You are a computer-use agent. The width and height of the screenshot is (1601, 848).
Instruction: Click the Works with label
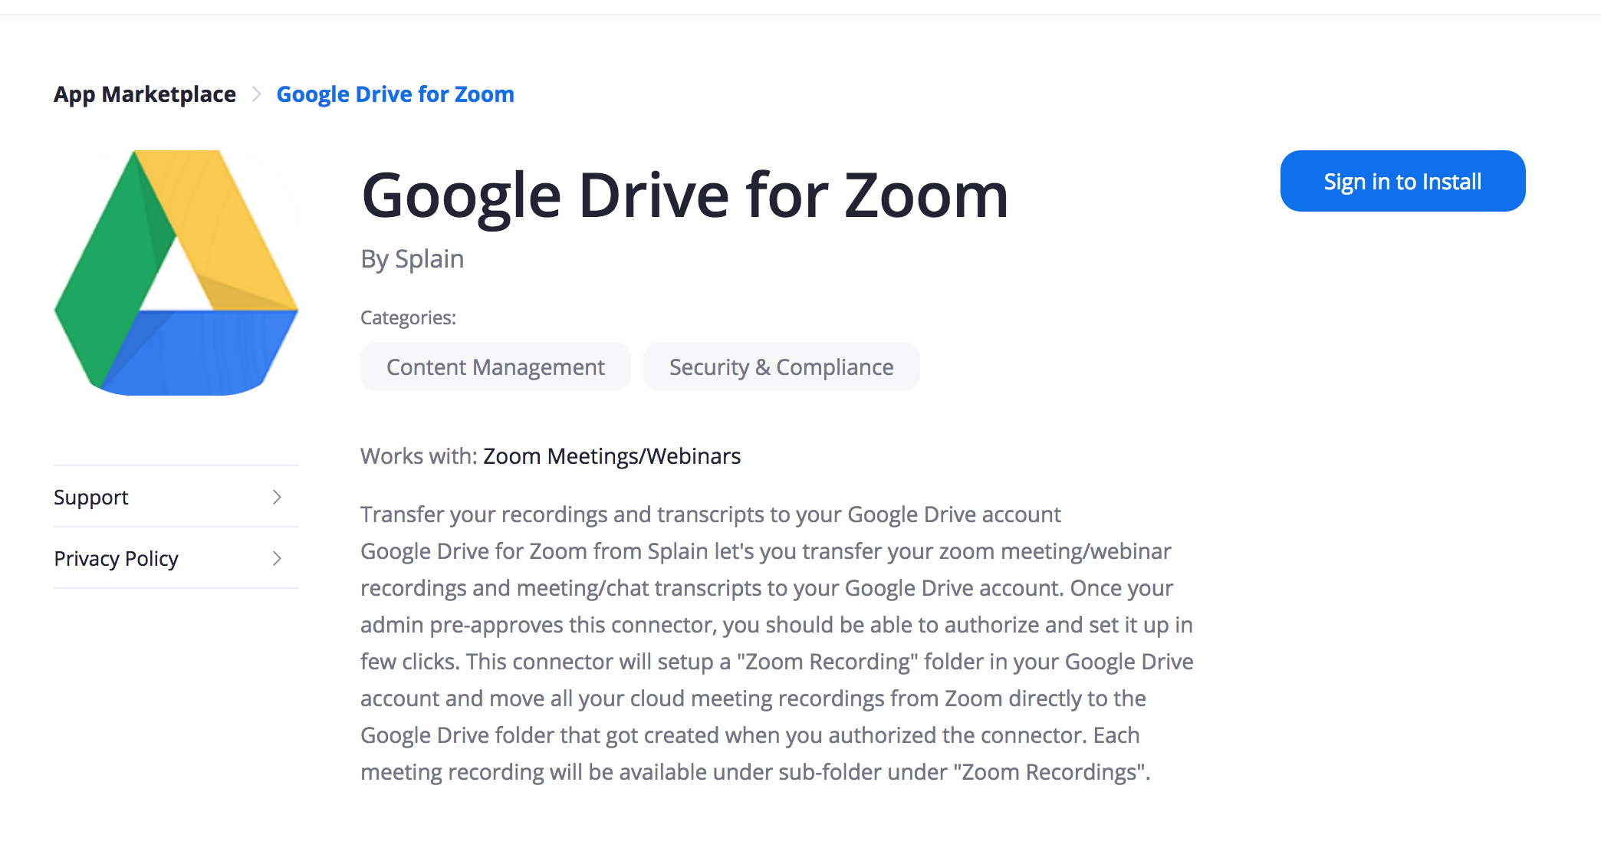pyautogui.click(x=419, y=456)
